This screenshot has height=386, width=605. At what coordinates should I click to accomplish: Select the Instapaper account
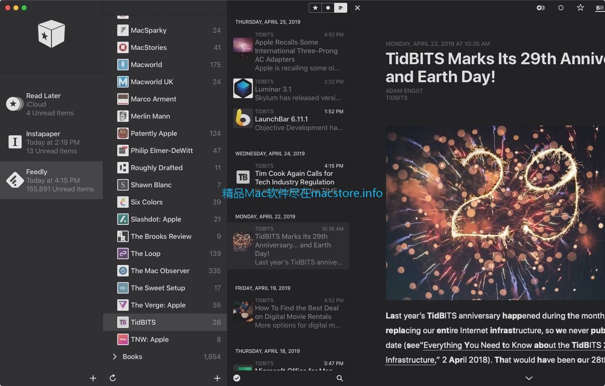pyautogui.click(x=51, y=142)
